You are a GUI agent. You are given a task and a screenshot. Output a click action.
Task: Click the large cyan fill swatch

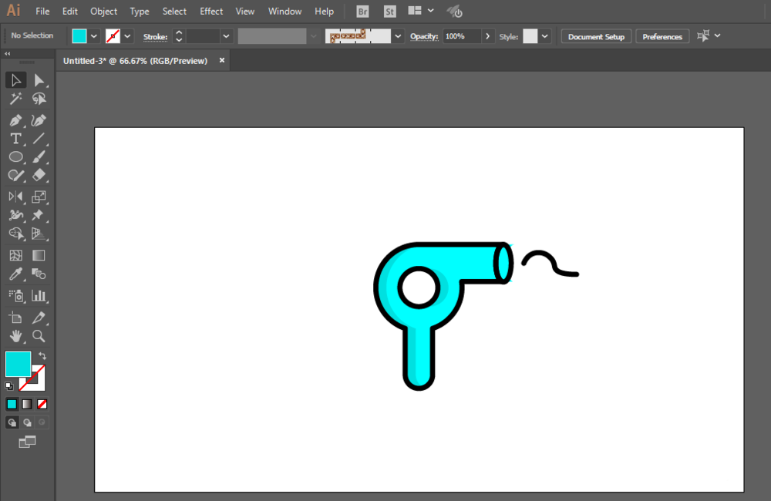(18, 364)
